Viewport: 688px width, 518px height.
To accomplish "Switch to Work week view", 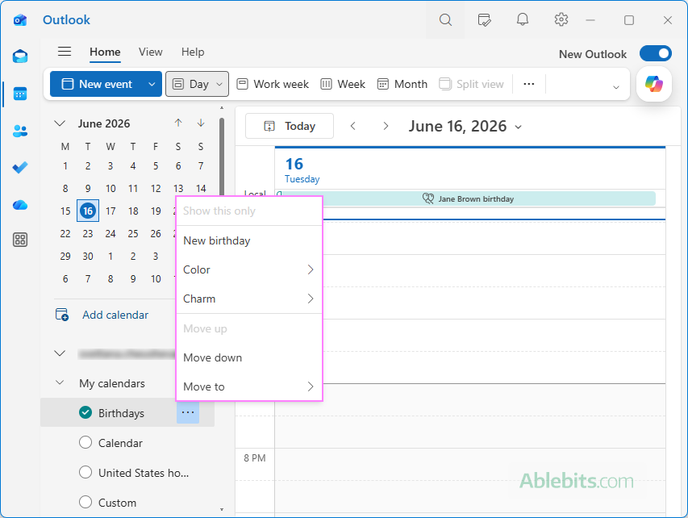I will pyautogui.click(x=273, y=84).
